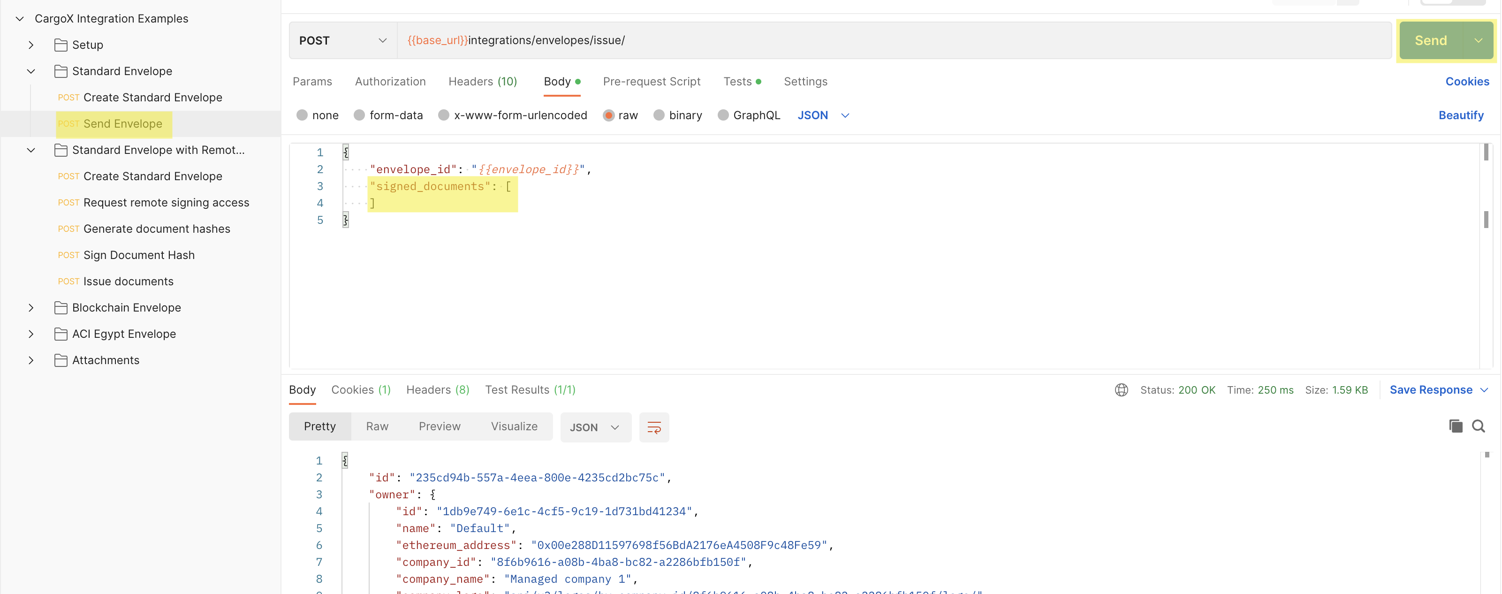The height and width of the screenshot is (594, 1502).
Task: Click the Beautify link
Action: pos(1461,115)
